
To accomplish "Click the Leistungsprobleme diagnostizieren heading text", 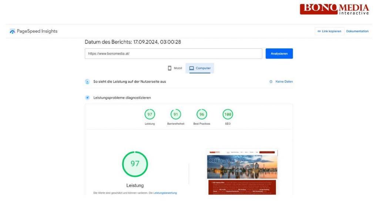I will pos(122,98).
